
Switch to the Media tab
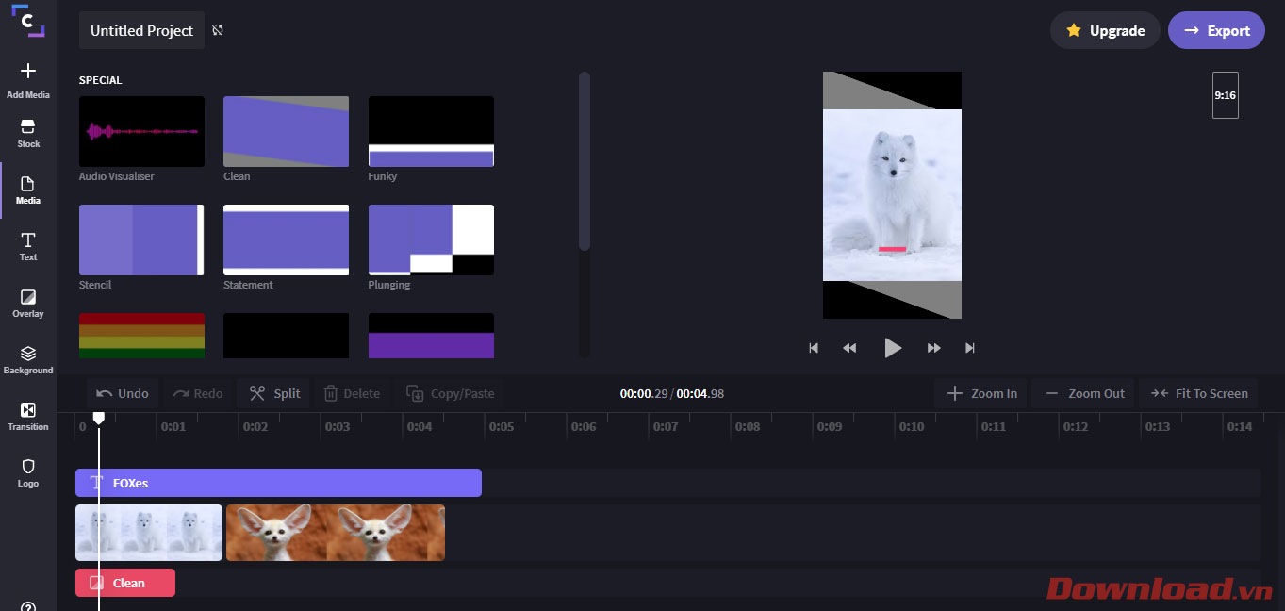[28, 190]
